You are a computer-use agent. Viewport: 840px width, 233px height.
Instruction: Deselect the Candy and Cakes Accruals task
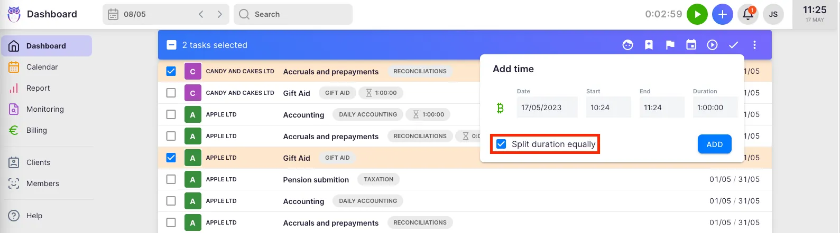(x=171, y=71)
